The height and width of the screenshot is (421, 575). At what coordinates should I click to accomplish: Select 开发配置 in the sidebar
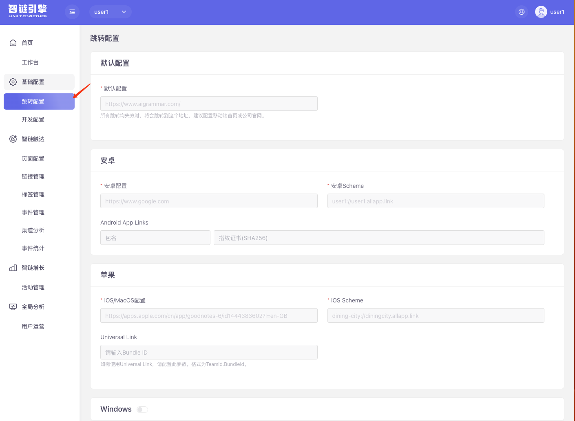point(33,119)
